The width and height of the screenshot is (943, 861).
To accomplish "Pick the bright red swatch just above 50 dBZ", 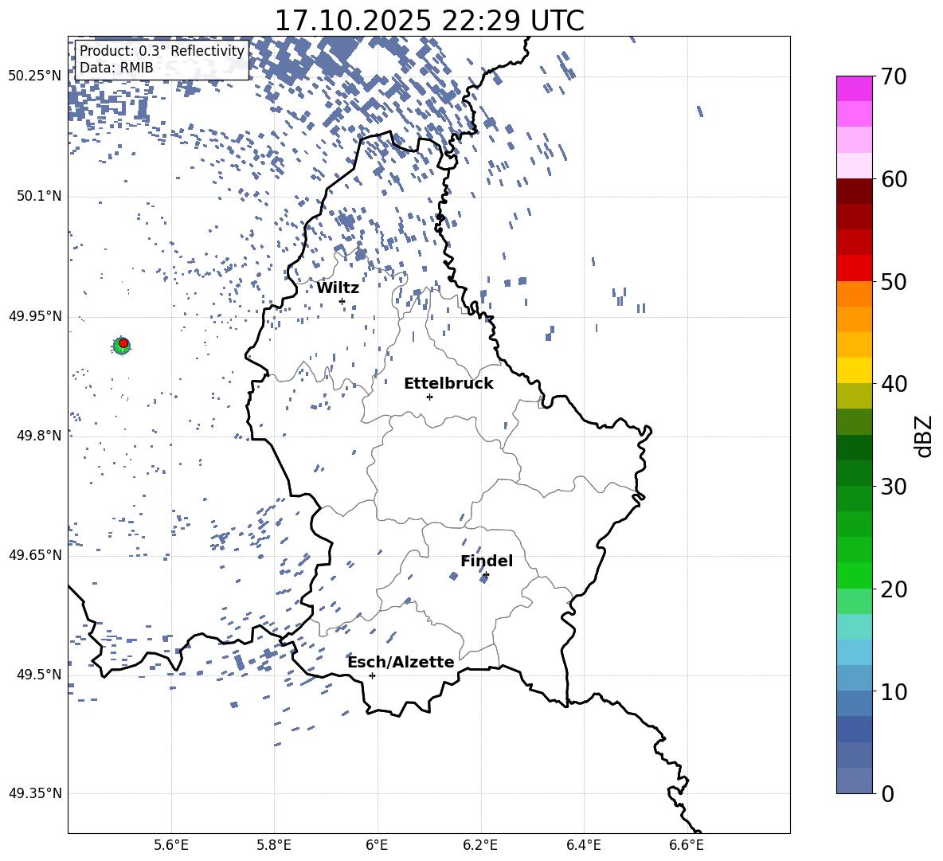I will (854, 268).
